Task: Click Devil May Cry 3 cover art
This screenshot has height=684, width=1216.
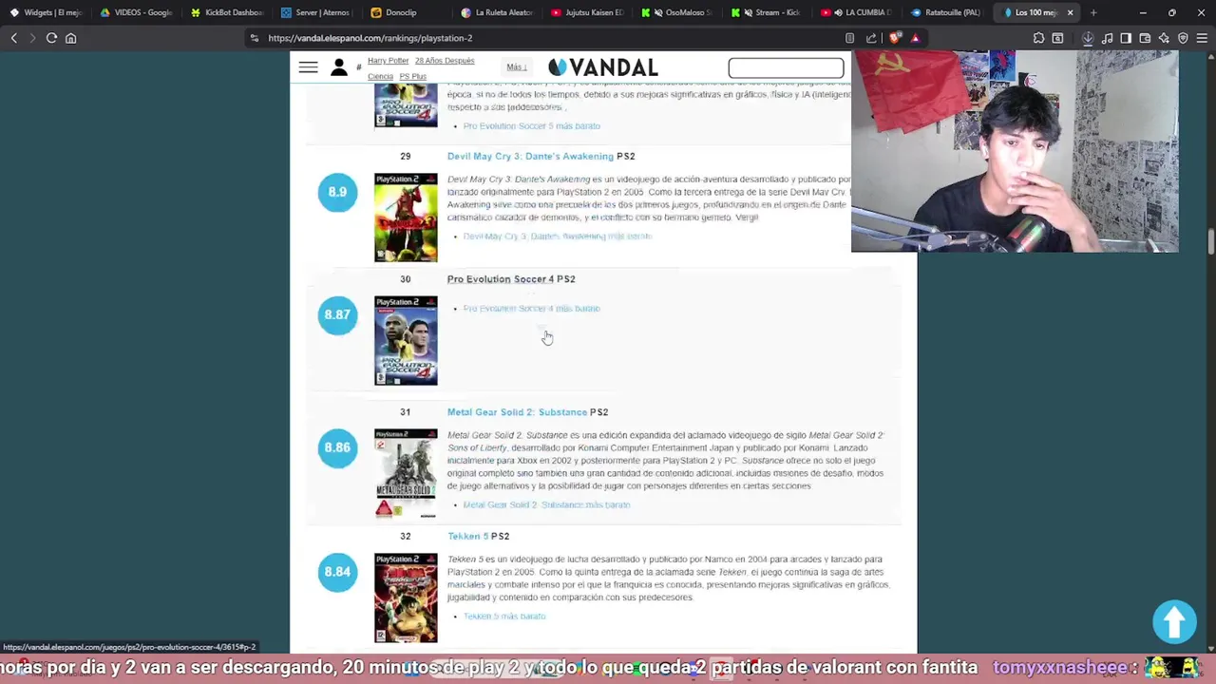Action: (406, 218)
